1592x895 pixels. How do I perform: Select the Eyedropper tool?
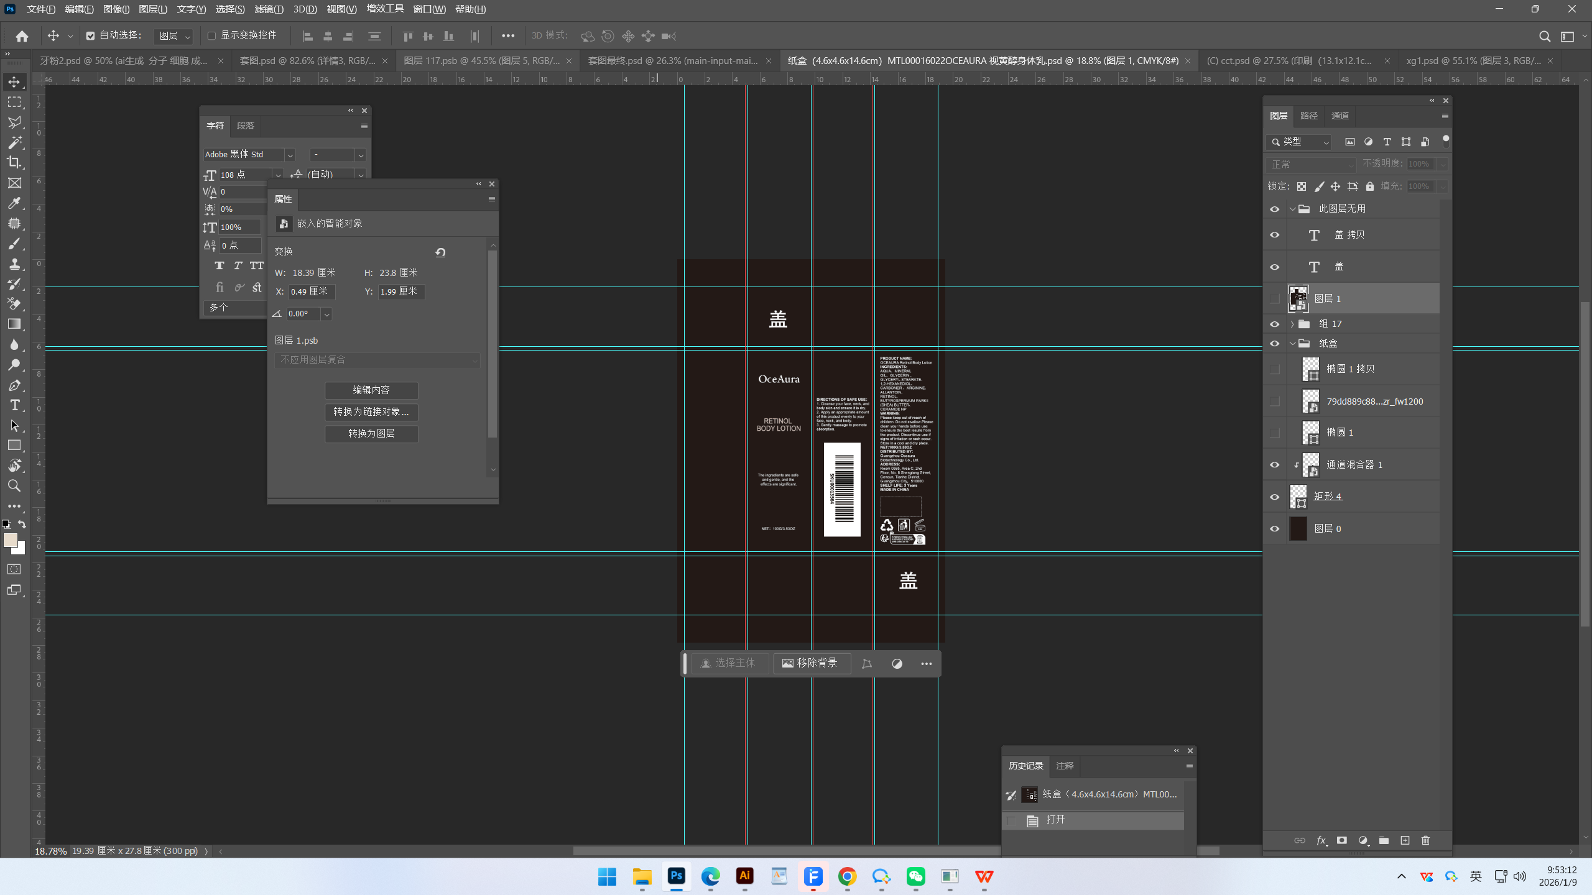[14, 203]
